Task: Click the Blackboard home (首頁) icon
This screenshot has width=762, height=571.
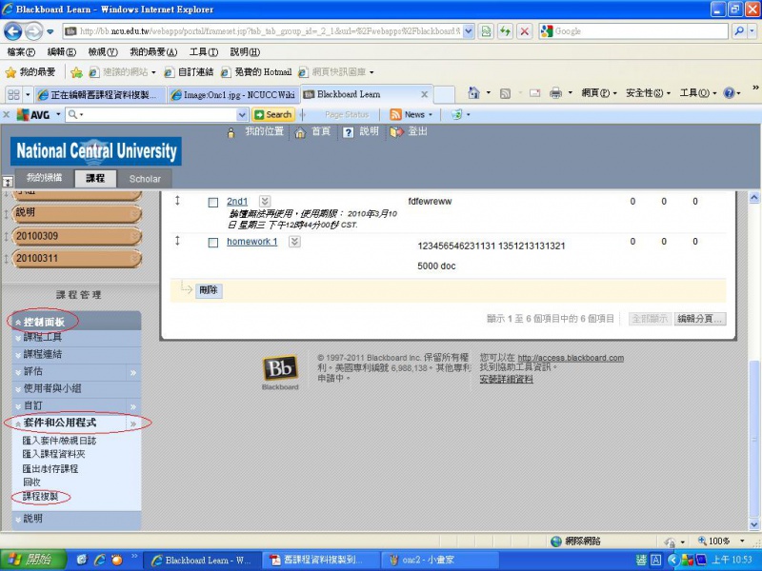Action: [x=300, y=132]
